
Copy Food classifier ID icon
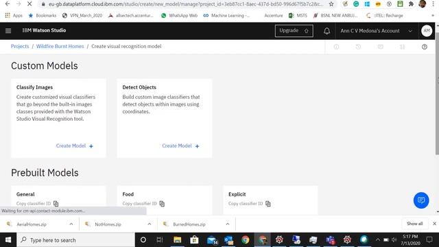tap(162, 204)
